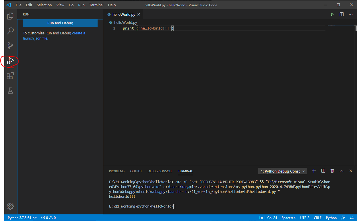Open the Run menu
The width and height of the screenshot is (357, 221).
(x=81, y=5)
